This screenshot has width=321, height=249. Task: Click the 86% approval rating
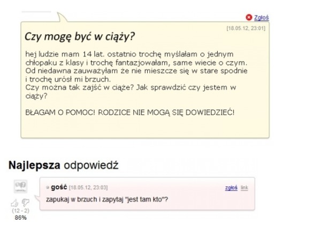pyautogui.click(x=20, y=218)
